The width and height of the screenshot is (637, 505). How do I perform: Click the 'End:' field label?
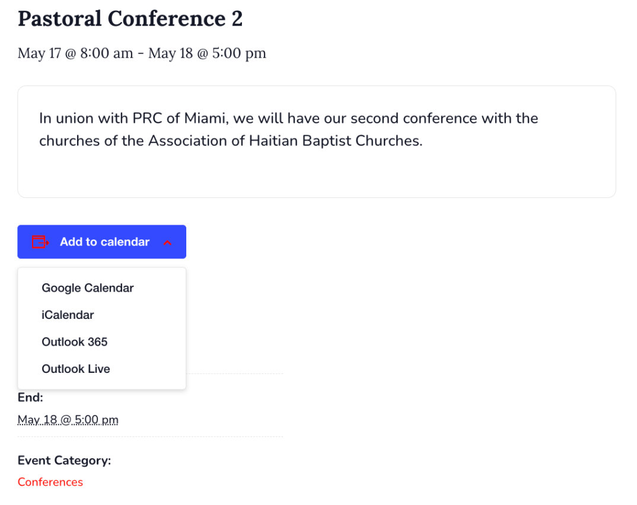30,397
